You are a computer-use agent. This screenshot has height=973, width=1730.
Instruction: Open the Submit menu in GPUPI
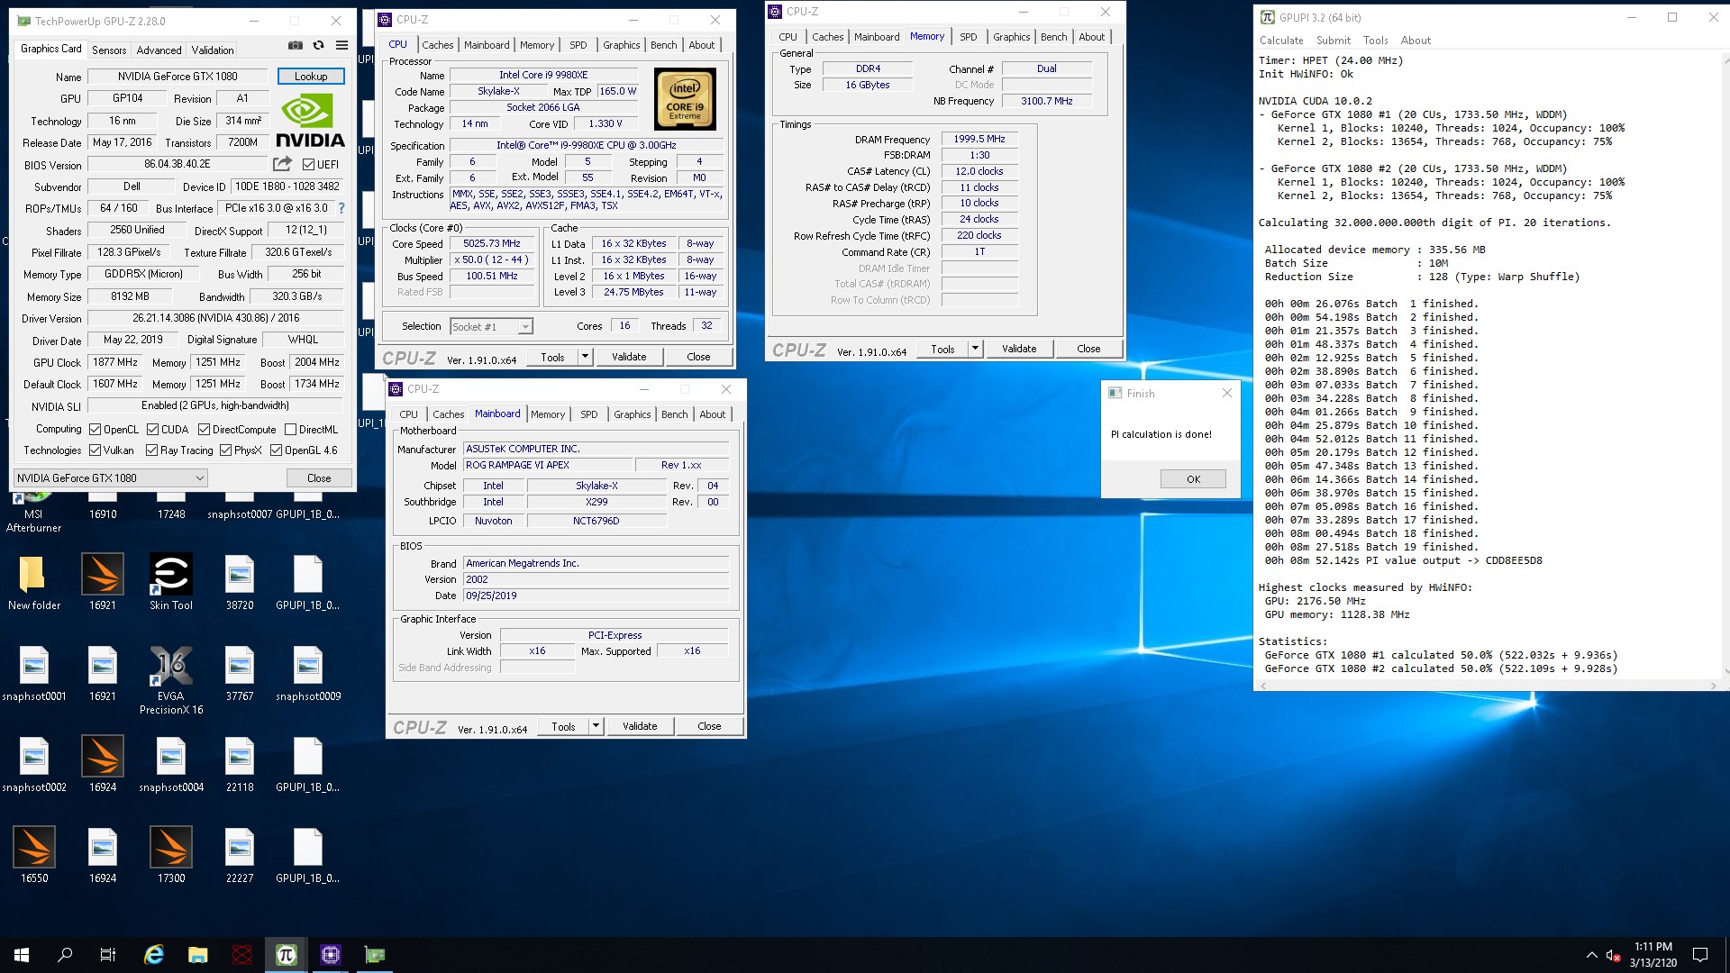click(x=1334, y=41)
